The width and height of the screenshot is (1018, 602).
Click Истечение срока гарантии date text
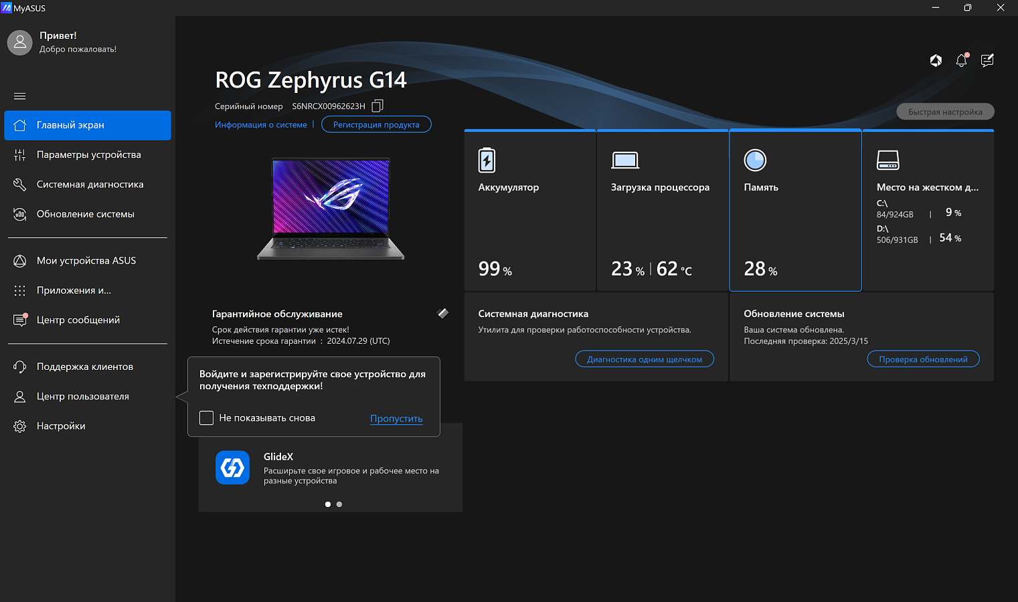click(301, 341)
